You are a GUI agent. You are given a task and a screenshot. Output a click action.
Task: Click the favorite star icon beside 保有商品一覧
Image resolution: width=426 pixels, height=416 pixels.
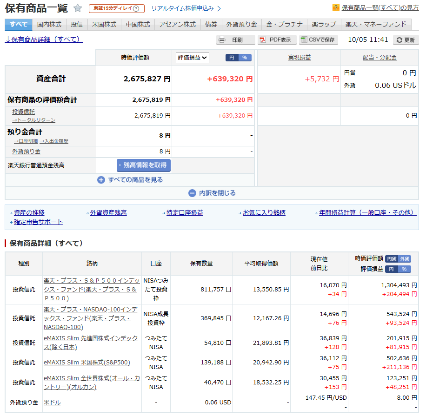click(x=78, y=8)
